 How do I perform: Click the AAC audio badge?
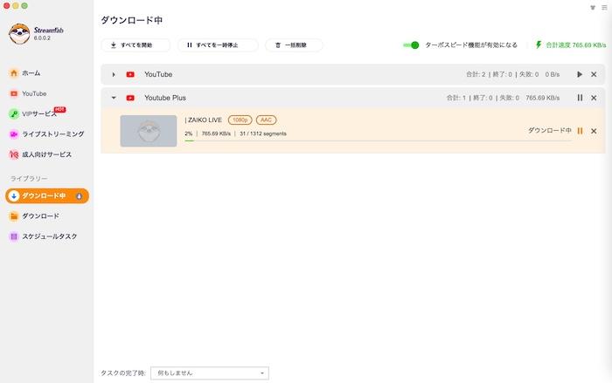click(266, 120)
